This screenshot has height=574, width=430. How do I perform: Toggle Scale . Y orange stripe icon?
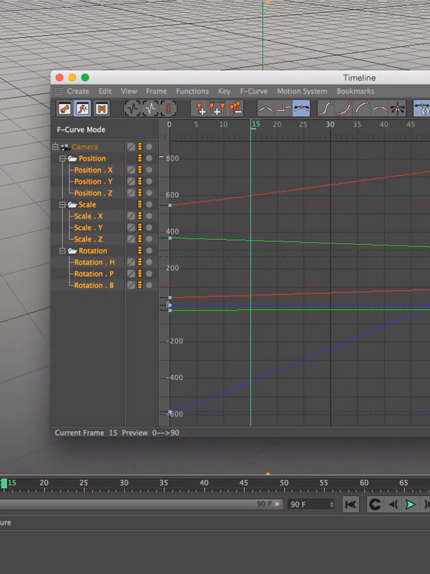tap(140, 228)
